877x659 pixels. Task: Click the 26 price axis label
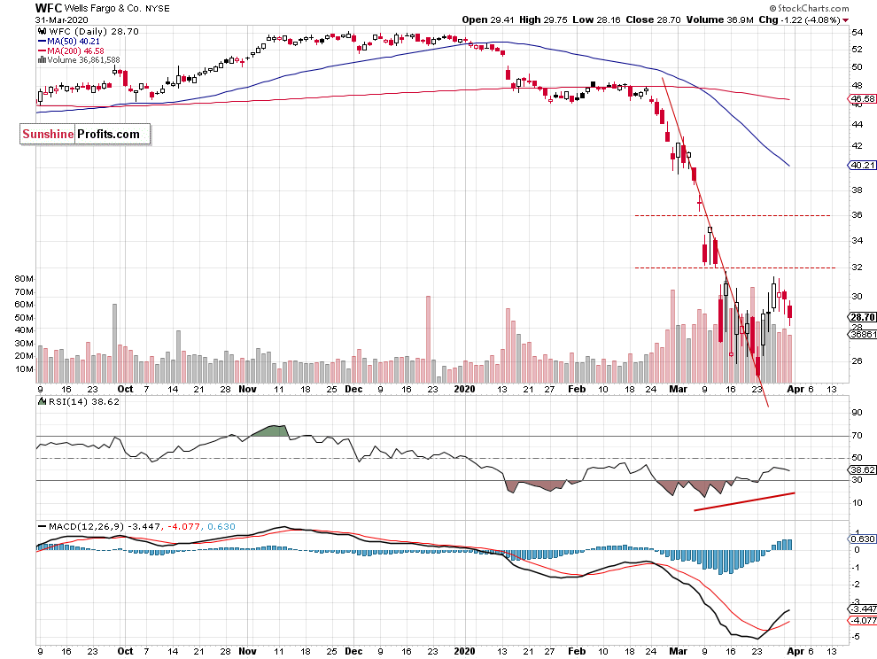click(858, 361)
